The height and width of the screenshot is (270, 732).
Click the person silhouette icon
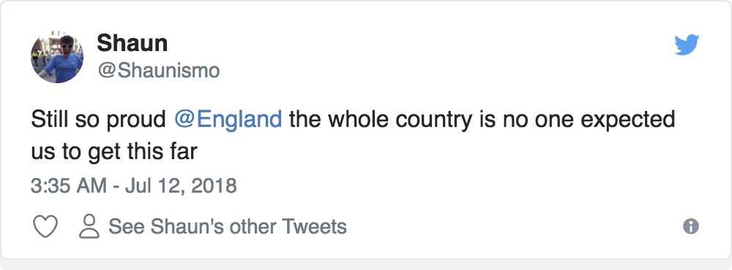[x=89, y=227]
